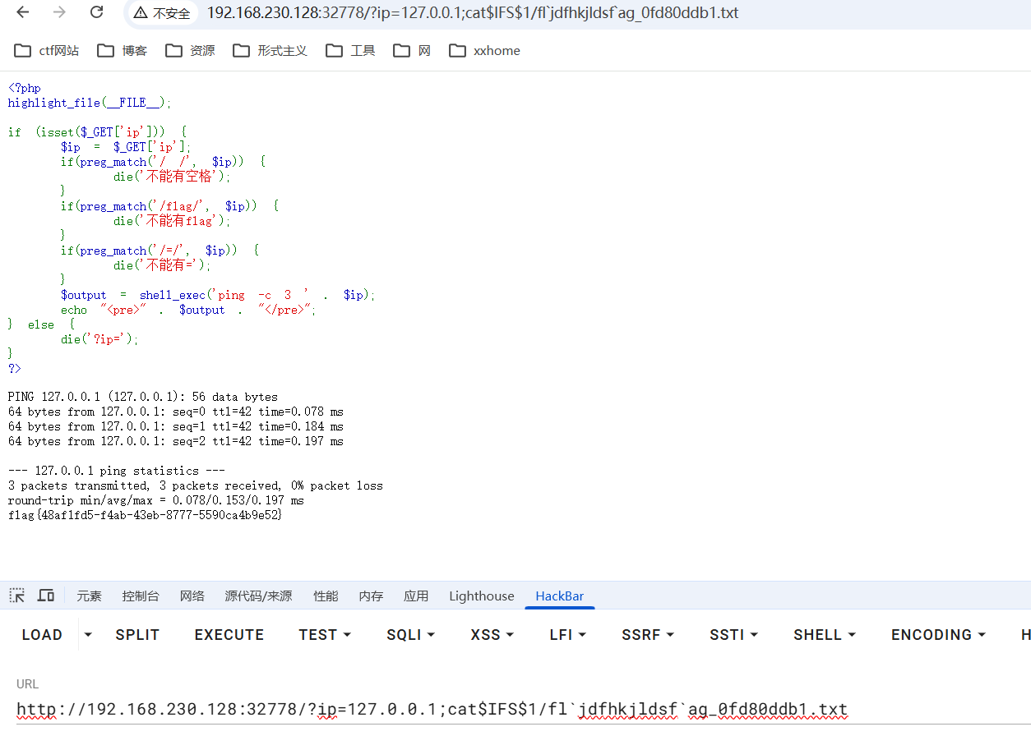The width and height of the screenshot is (1031, 736).
Task: Click the $ip = $_GET['ip']; code line
Action: (126, 147)
